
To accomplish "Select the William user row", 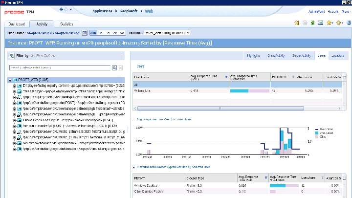I will pos(237,91).
